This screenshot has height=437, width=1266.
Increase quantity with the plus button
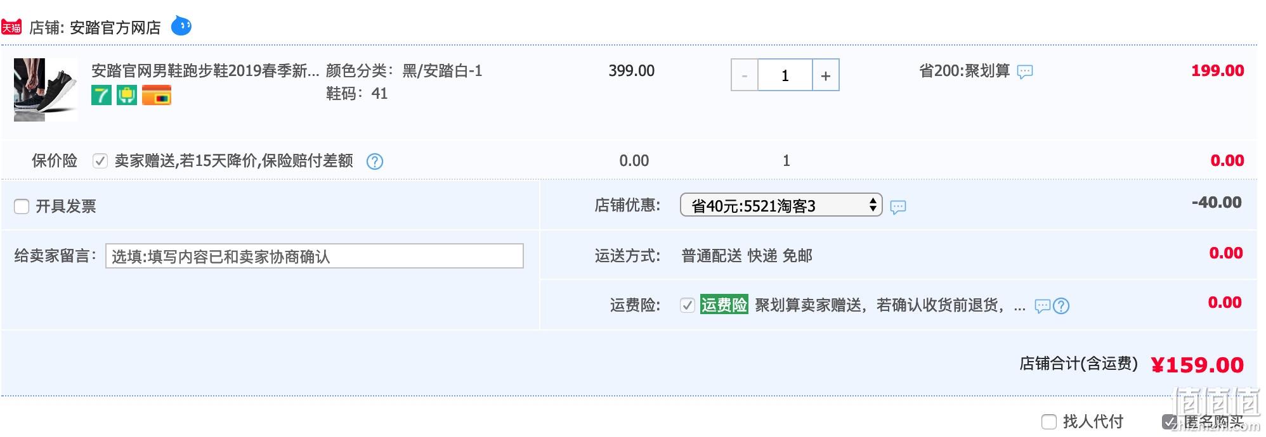tap(826, 75)
